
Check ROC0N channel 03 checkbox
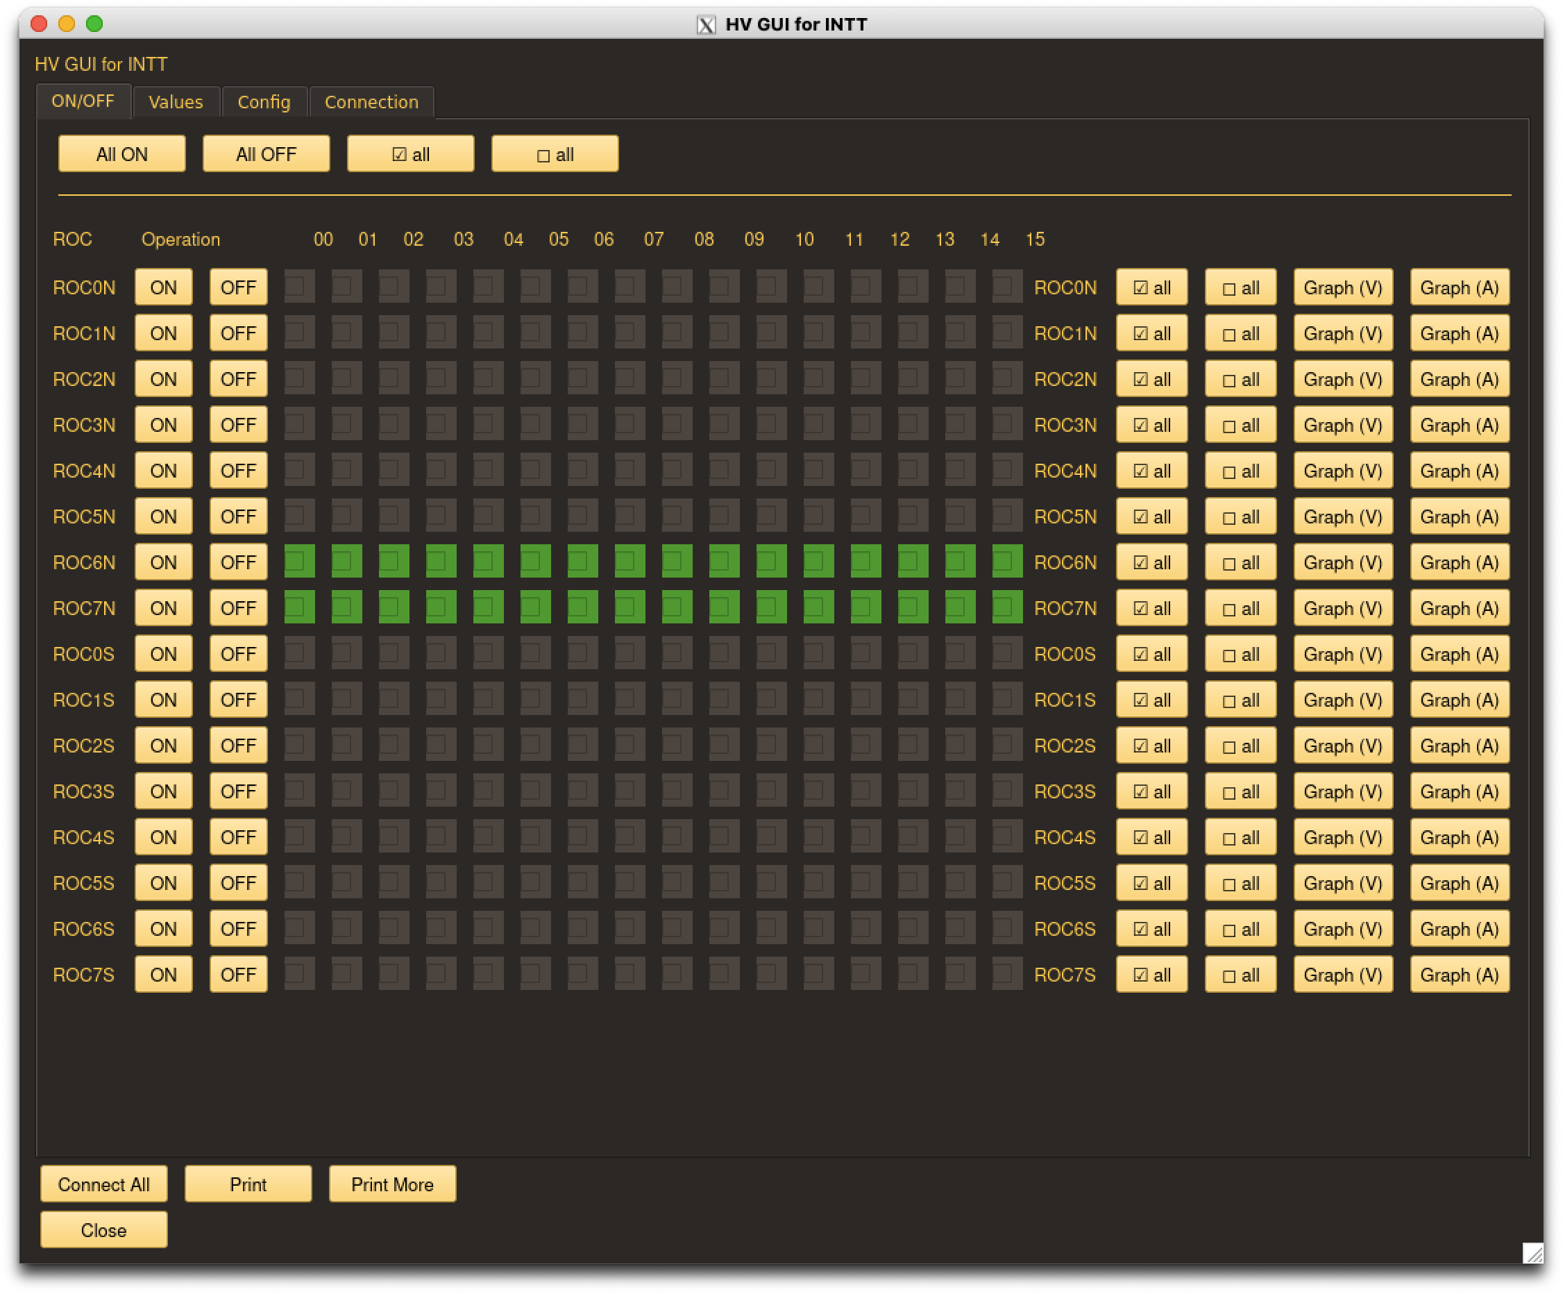pyautogui.click(x=441, y=287)
